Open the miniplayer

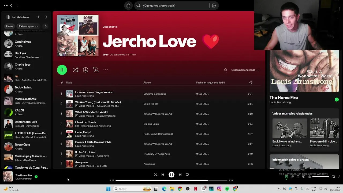pos(333,177)
